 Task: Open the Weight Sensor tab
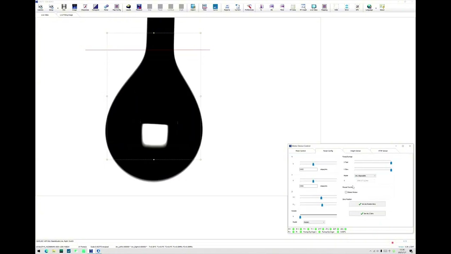click(355, 151)
